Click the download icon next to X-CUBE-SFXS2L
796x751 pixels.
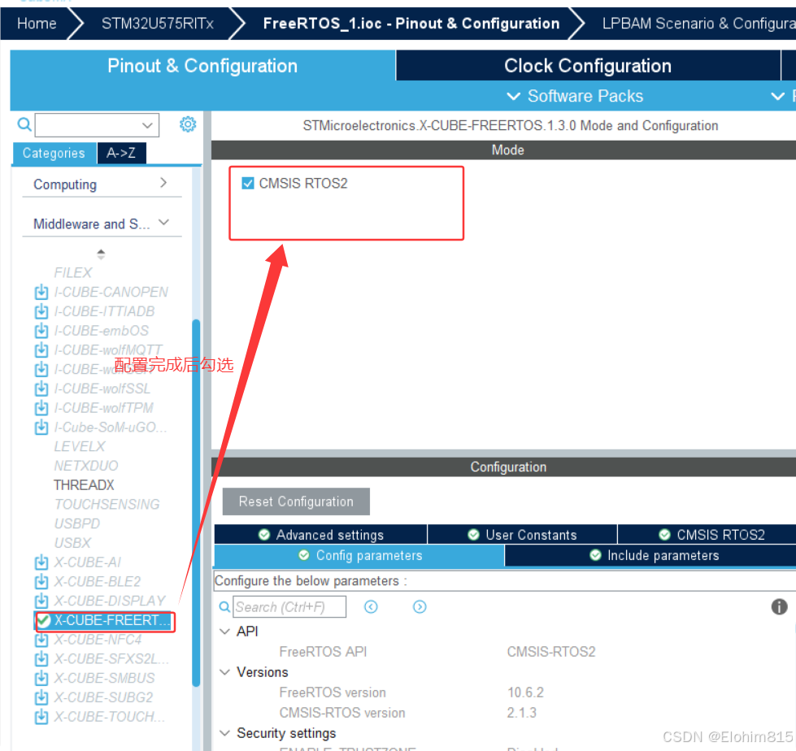click(41, 658)
